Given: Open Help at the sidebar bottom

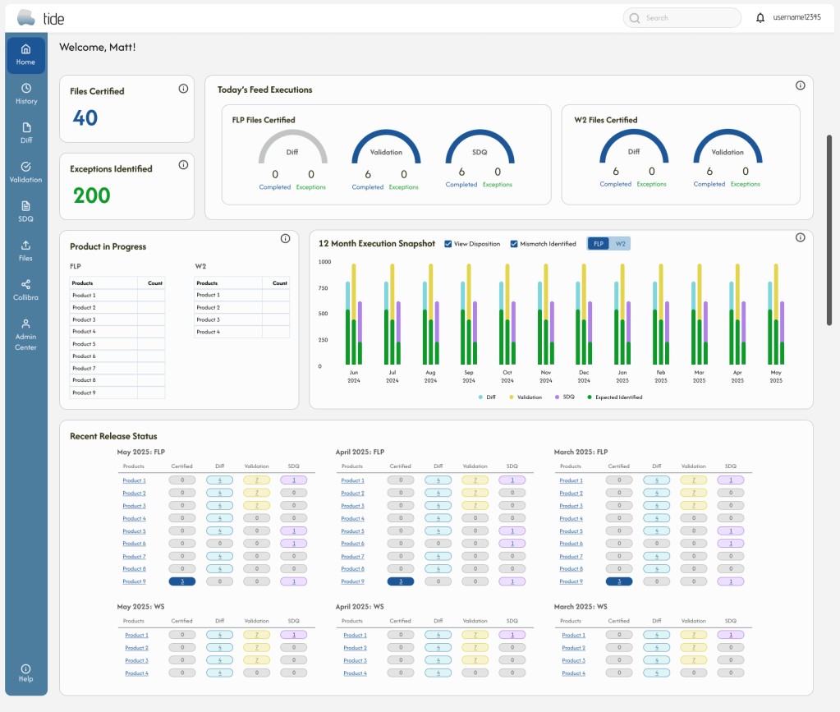Looking at the screenshot, I should coord(26,673).
